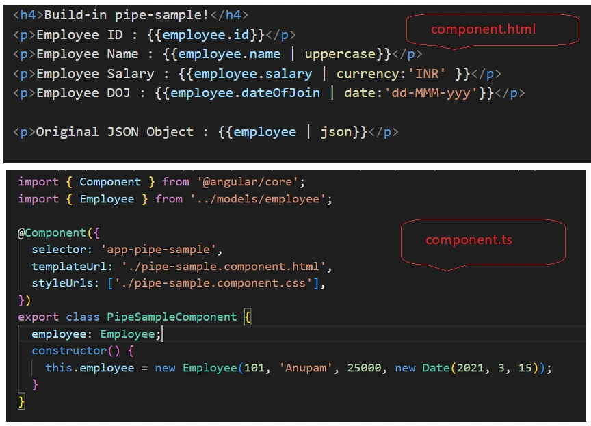Click the 'export' keyword
591x426 pixels.
(38, 317)
